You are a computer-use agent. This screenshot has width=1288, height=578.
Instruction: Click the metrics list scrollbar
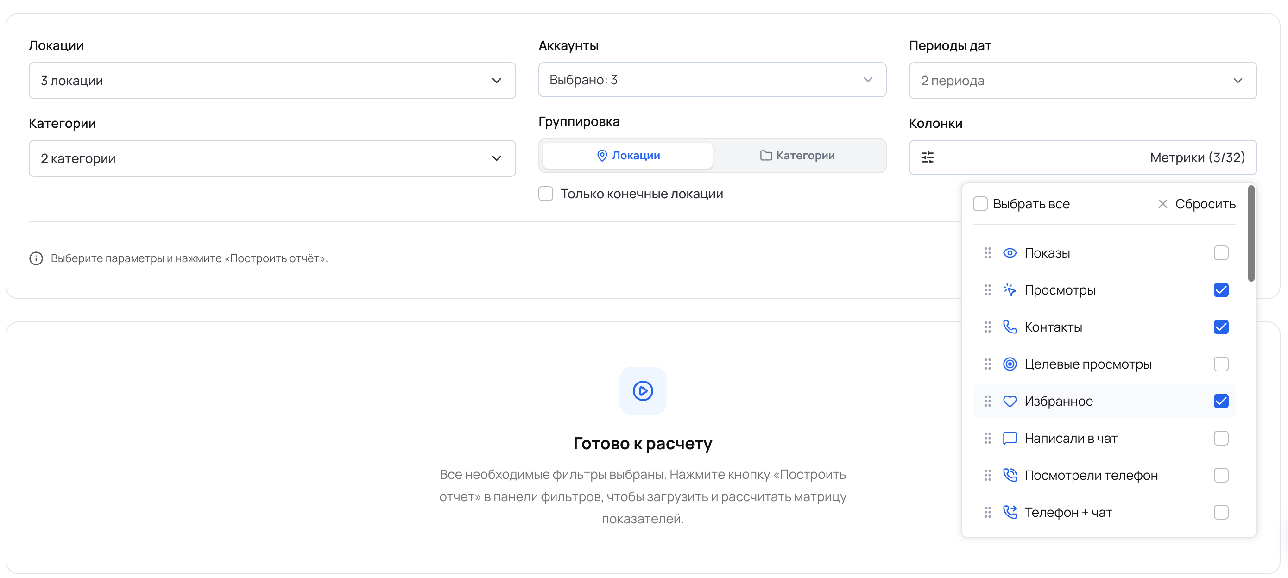click(x=1250, y=233)
